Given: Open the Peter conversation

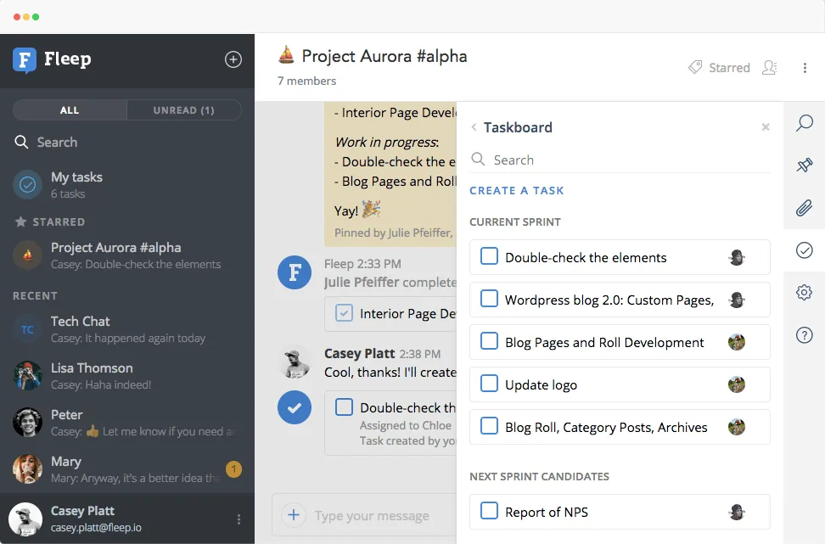Looking at the screenshot, I should [x=127, y=423].
